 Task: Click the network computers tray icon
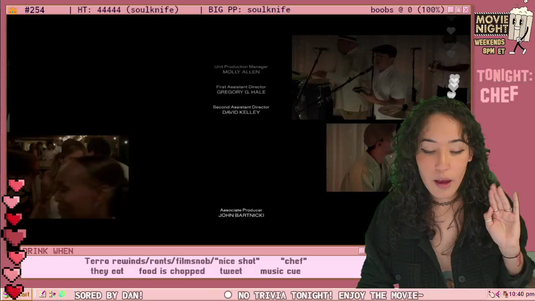click(505, 294)
